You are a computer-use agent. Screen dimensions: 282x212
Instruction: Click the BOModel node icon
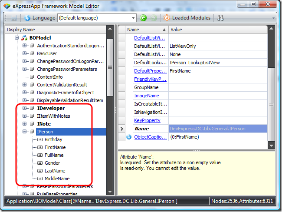24,38
